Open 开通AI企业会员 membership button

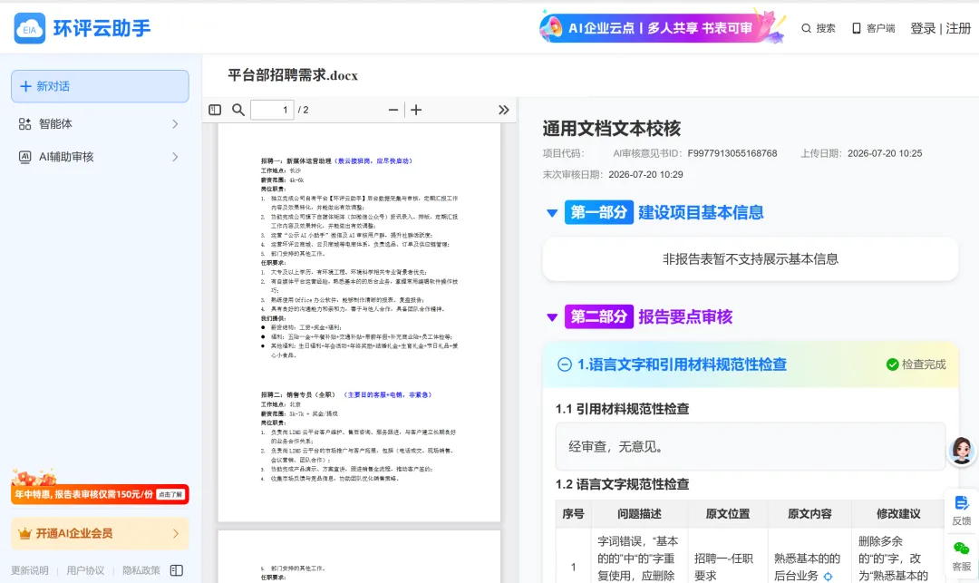(100, 534)
